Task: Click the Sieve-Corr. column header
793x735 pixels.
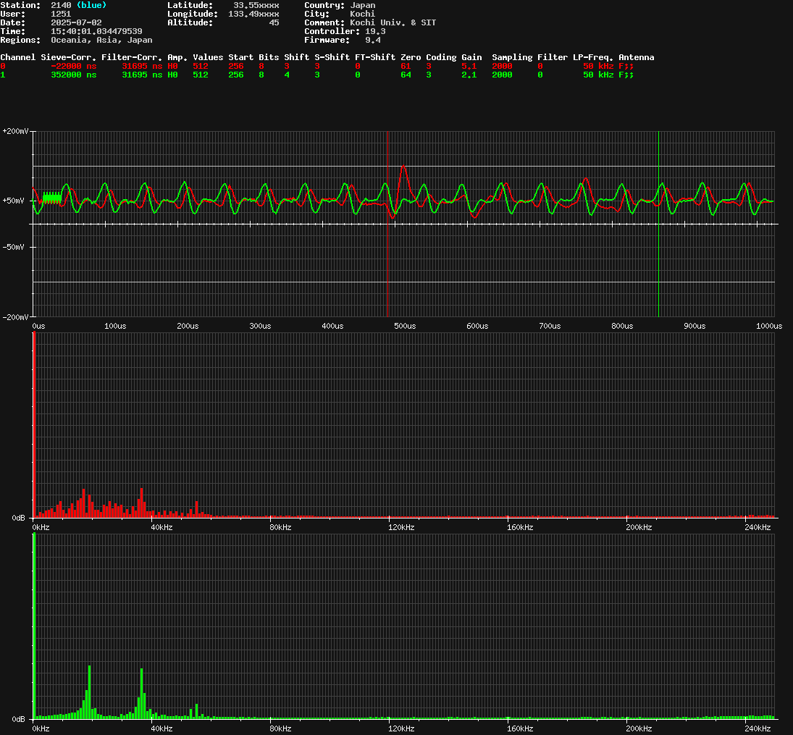Action: (x=68, y=57)
